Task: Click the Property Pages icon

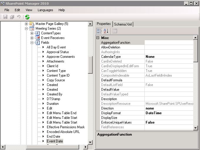Action: click(x=114, y=31)
